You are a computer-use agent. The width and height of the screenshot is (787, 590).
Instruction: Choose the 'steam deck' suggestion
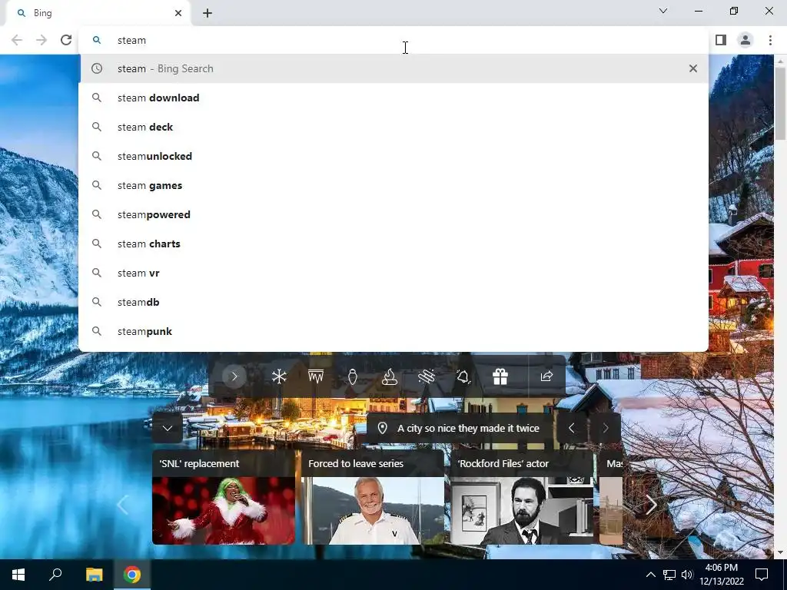[x=393, y=127]
